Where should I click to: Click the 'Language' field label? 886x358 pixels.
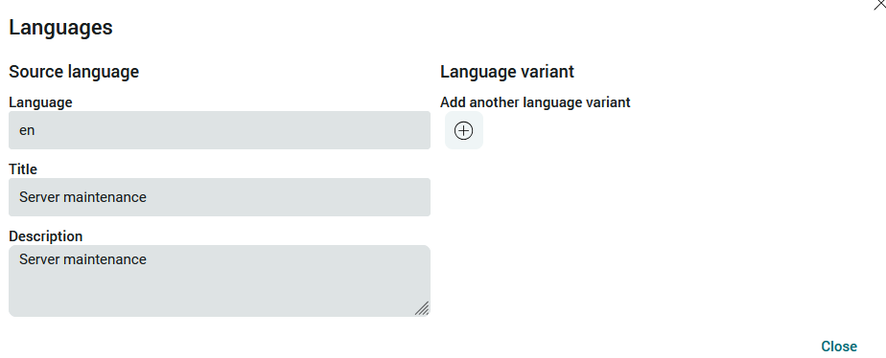click(x=40, y=102)
